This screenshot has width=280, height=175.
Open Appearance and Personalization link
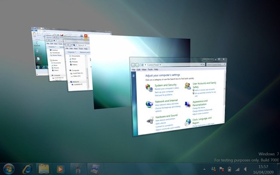[x=200, y=103]
